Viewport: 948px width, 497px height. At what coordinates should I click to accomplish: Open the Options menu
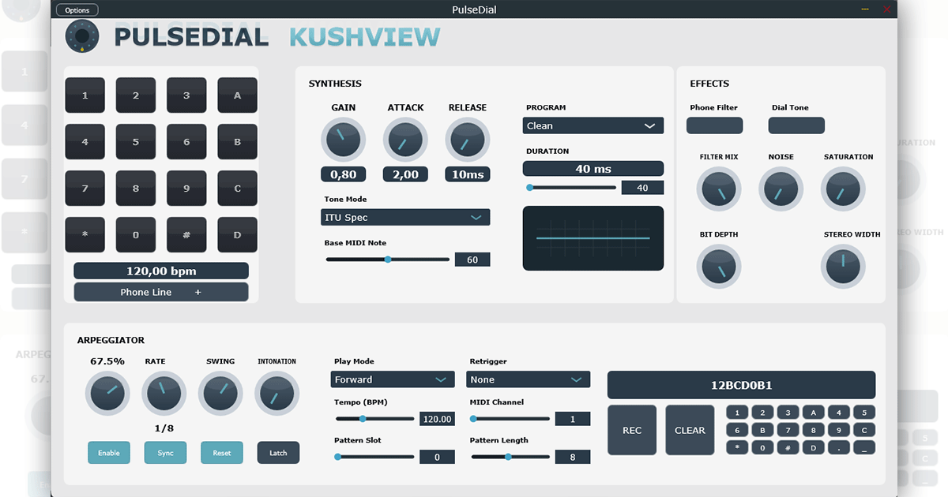click(77, 9)
